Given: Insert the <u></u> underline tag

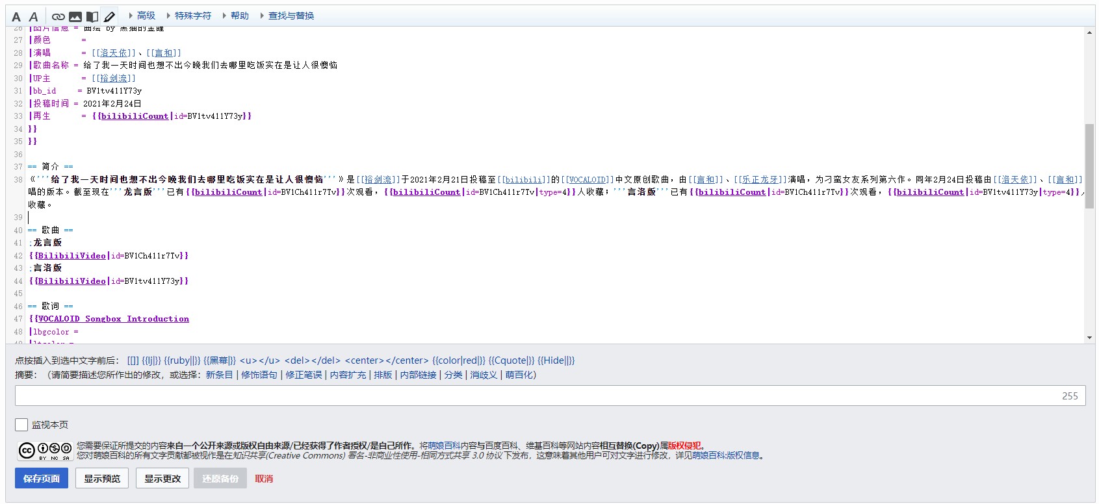Looking at the screenshot, I should click(260, 360).
